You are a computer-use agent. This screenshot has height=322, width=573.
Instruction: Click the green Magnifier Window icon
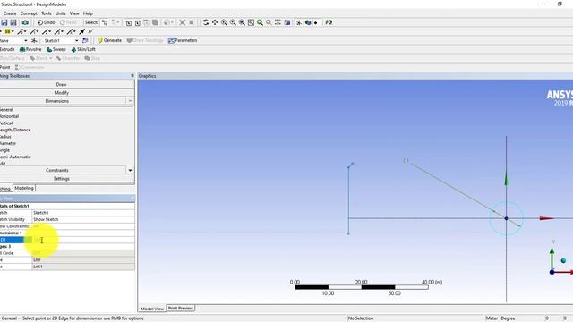[260, 22]
